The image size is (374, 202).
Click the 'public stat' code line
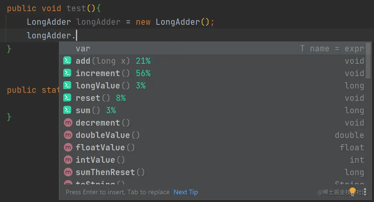tap(33, 90)
